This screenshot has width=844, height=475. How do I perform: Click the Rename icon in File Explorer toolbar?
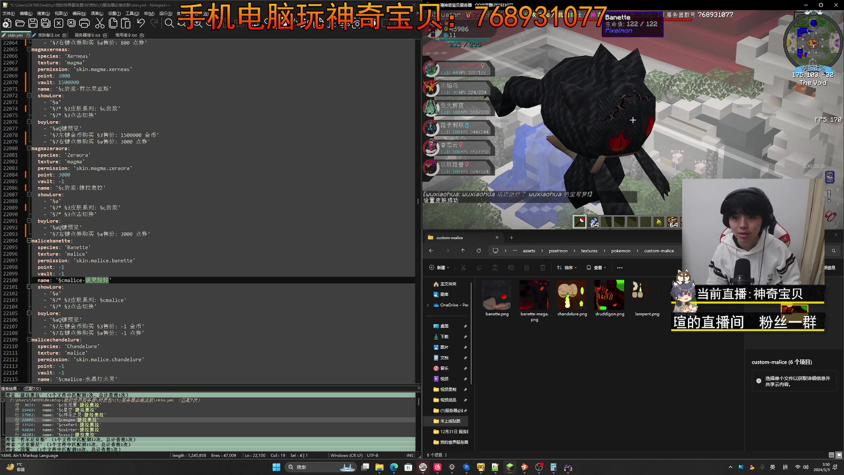511,267
